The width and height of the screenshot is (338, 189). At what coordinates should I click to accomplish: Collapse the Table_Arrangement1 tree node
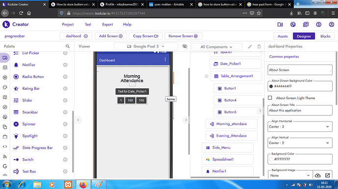pyautogui.click(x=206, y=76)
